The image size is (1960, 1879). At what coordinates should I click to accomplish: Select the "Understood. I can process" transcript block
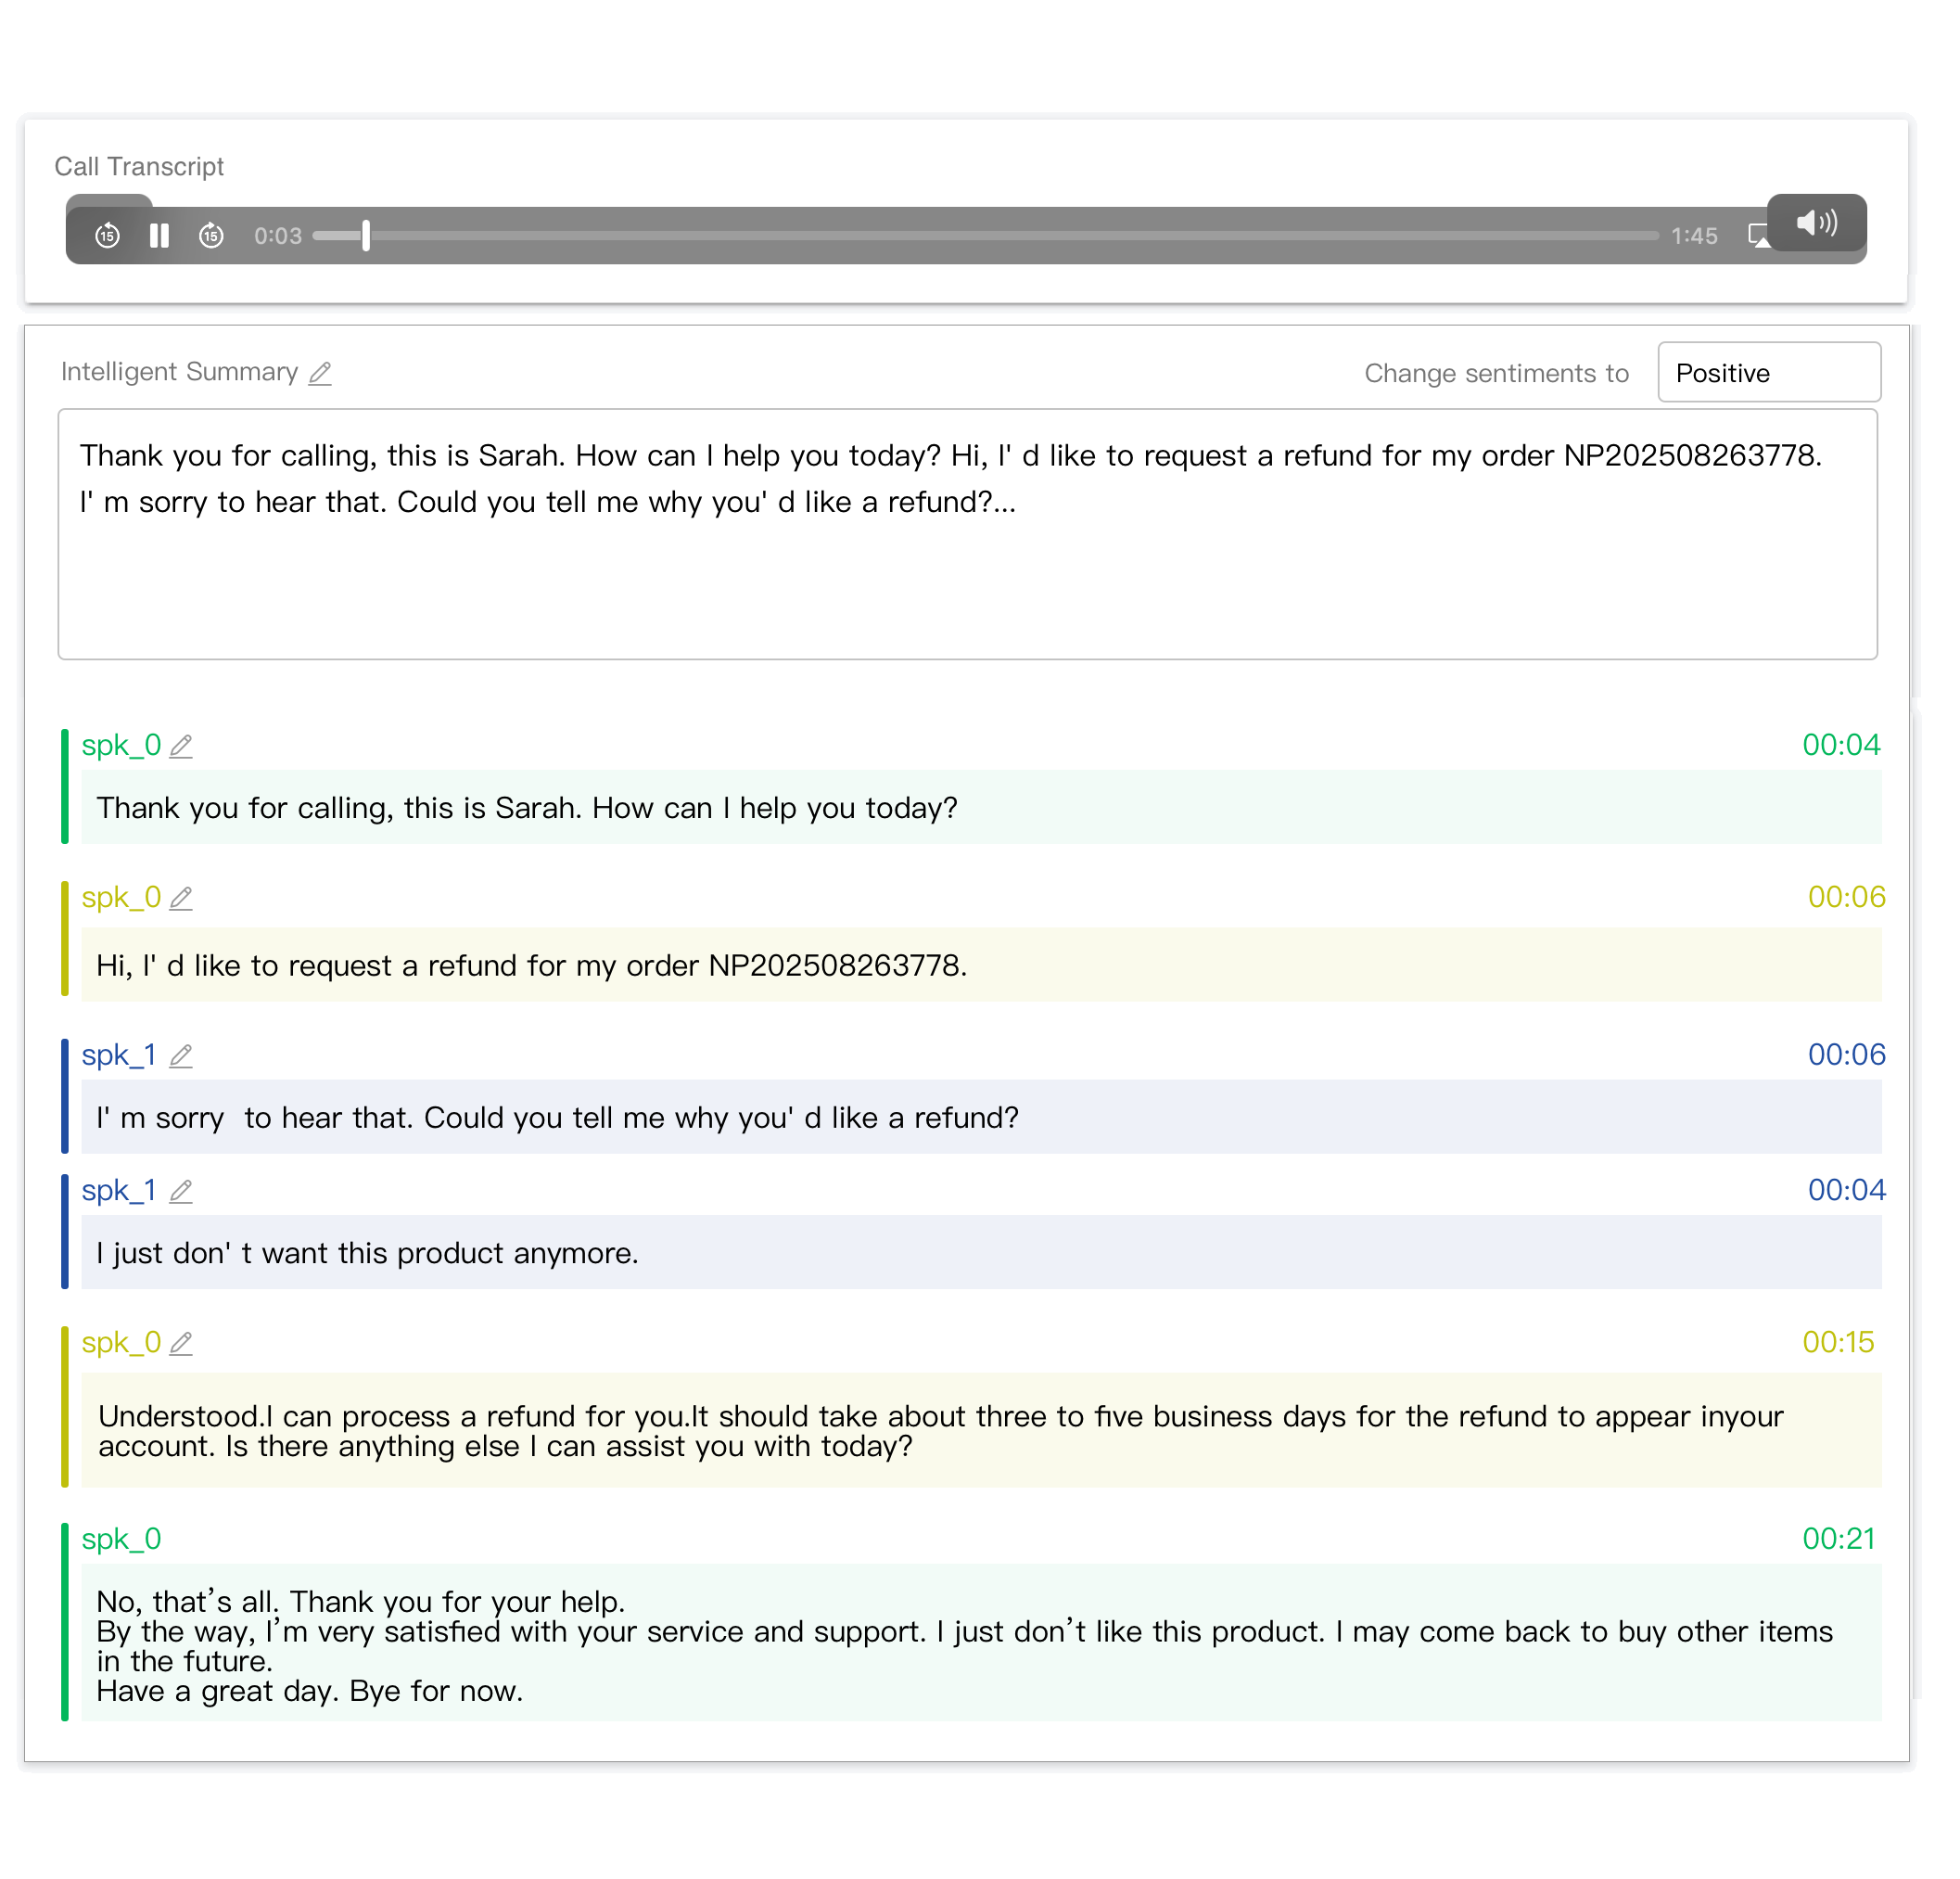(x=940, y=1431)
